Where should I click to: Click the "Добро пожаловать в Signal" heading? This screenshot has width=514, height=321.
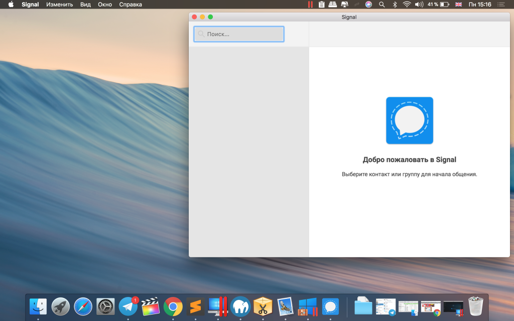[410, 160]
